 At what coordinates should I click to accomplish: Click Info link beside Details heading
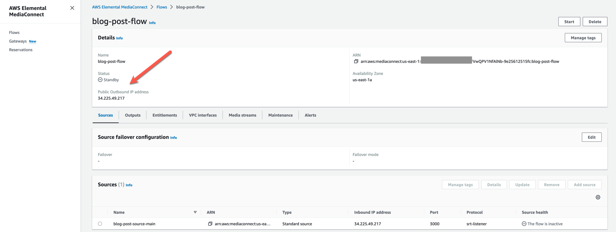point(119,38)
